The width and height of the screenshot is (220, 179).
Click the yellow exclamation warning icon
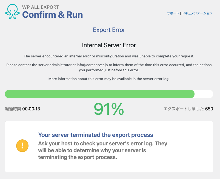(x=22, y=146)
